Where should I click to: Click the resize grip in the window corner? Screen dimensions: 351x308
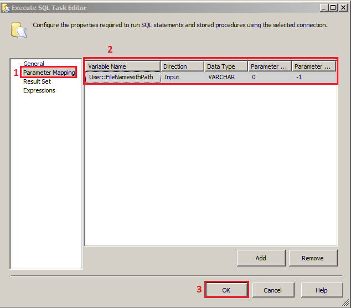(x=345, y=302)
